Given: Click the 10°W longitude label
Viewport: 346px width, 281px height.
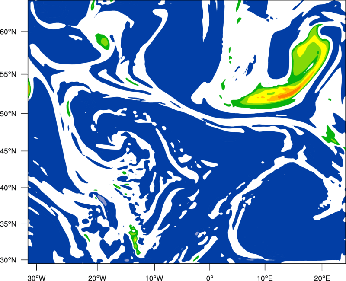Looking at the screenshot, I should 154,278.
